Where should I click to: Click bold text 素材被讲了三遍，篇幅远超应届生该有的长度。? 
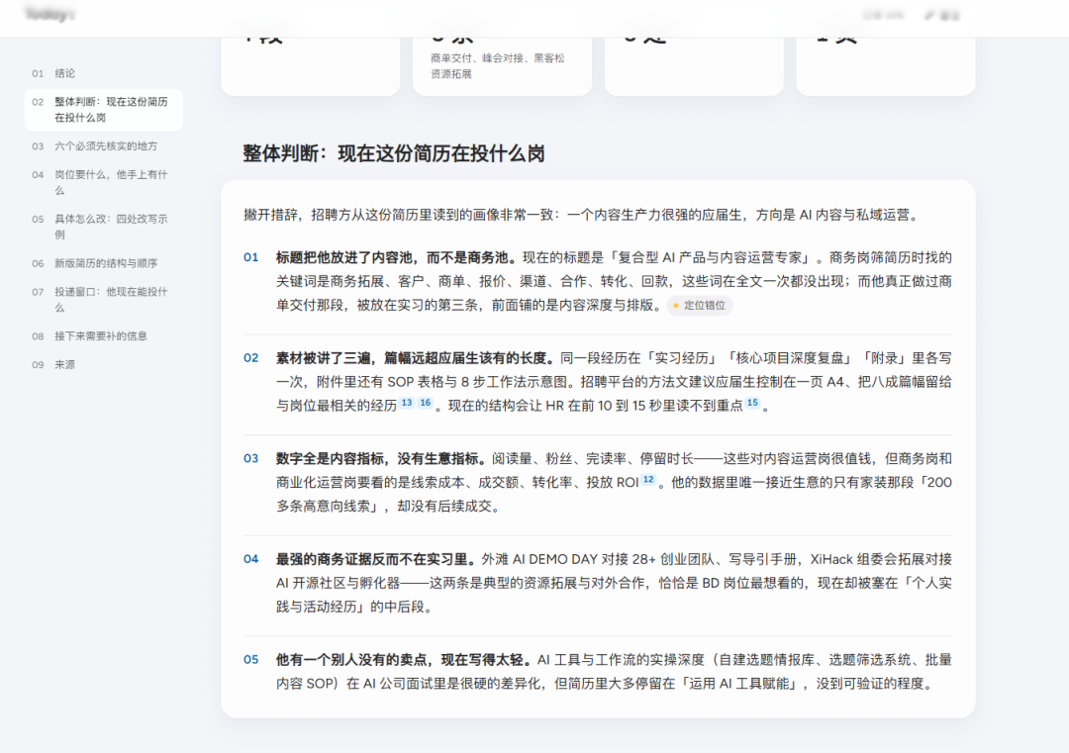point(418,358)
